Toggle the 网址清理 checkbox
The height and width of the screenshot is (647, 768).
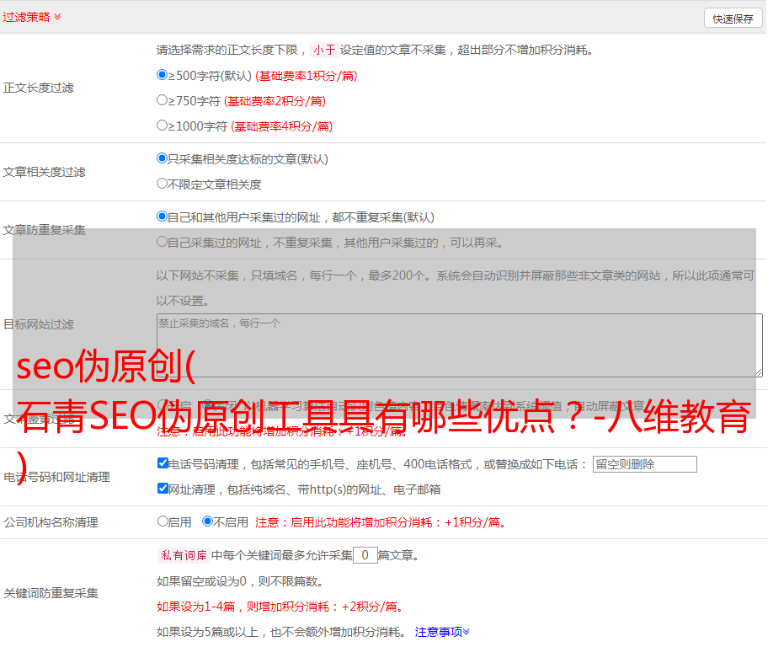point(163,488)
